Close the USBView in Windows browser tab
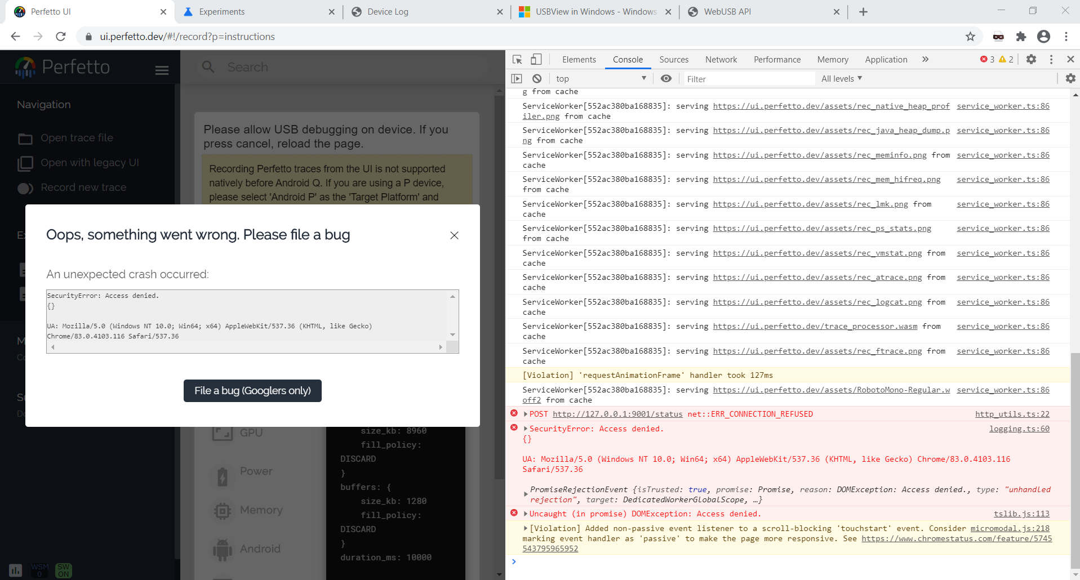Image resolution: width=1080 pixels, height=580 pixels. 668,12
